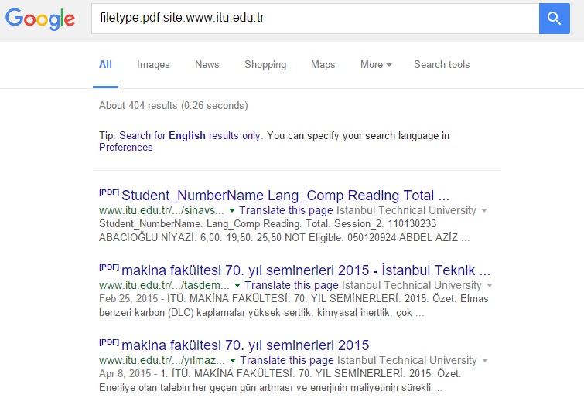Translate the sinavs result page
The height and width of the screenshot is (408, 584).
[x=286, y=210]
